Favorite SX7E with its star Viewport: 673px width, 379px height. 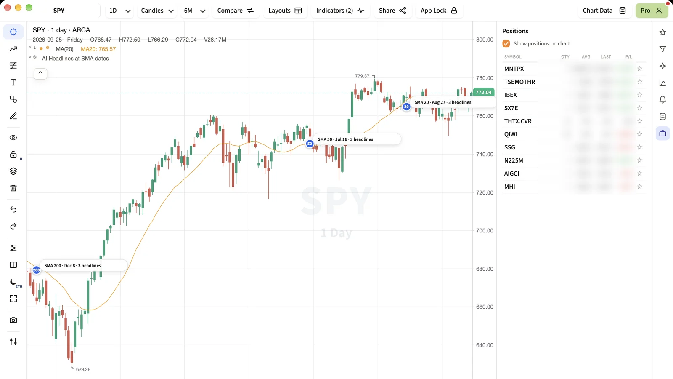640,108
